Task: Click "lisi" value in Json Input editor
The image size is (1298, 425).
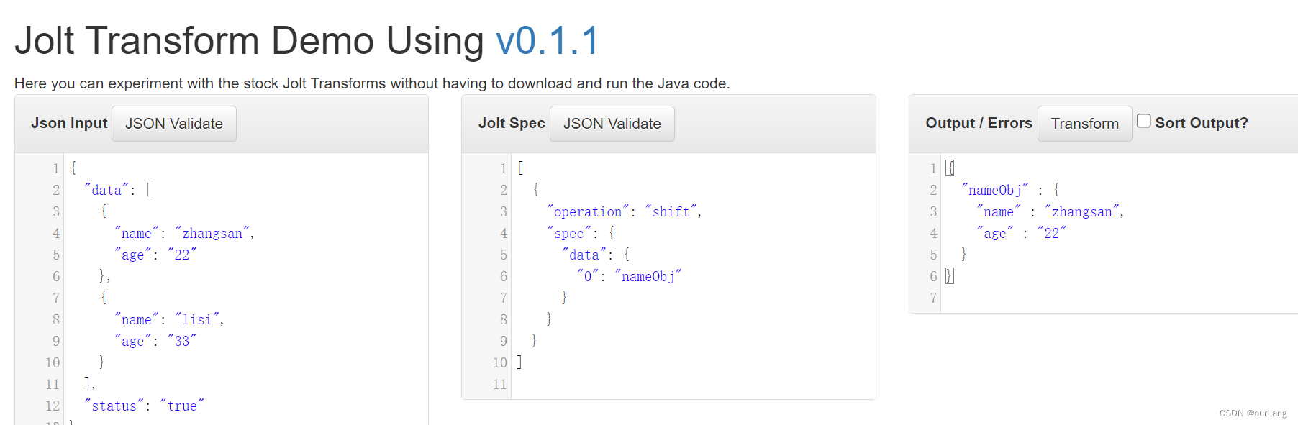Action: [197, 319]
